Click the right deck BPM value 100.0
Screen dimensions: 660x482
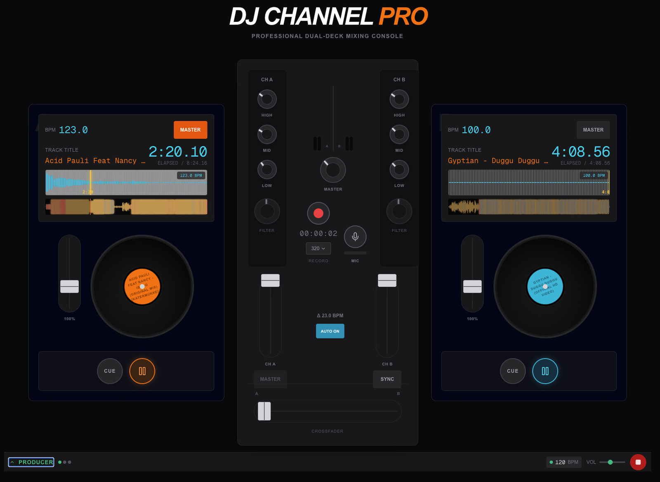click(476, 130)
